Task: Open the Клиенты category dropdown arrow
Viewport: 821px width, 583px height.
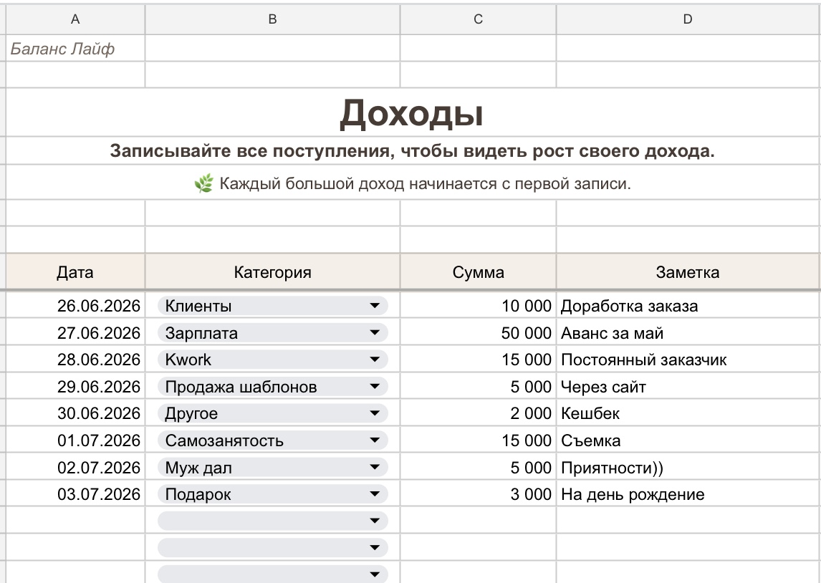Action: tap(375, 306)
